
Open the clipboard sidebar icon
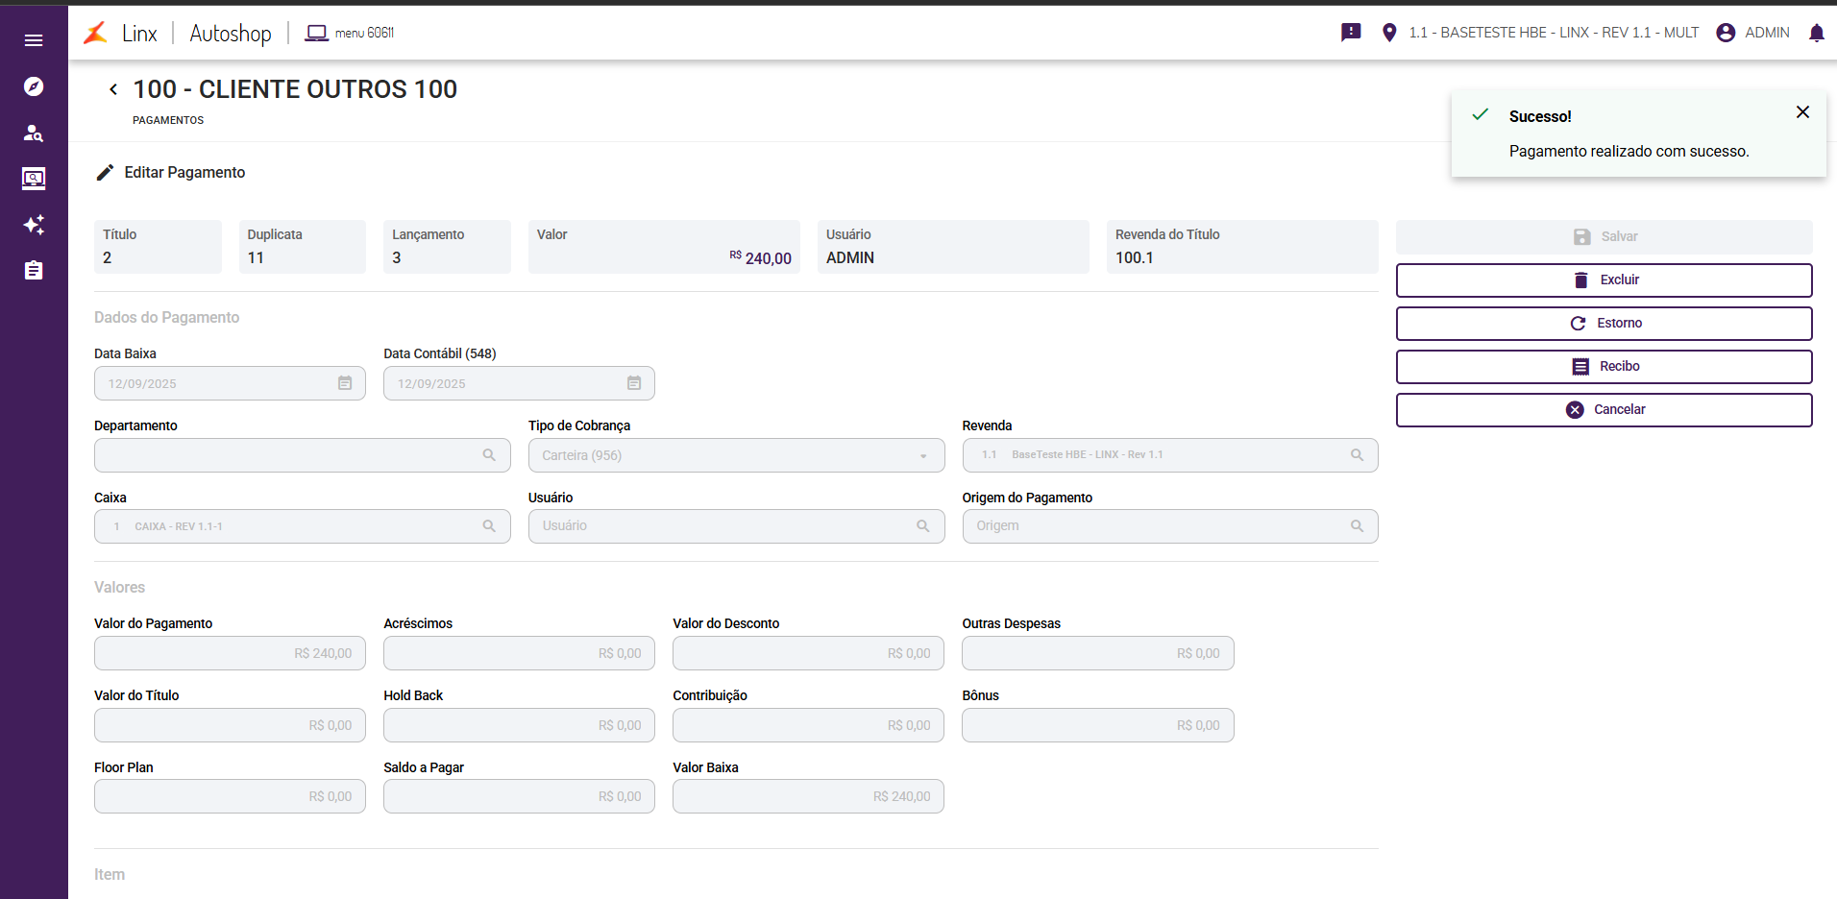tap(34, 271)
